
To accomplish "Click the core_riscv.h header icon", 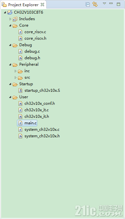I will [x=21, y=38].
